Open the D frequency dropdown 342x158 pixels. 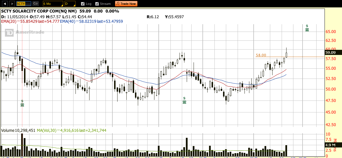[x=70, y=4]
